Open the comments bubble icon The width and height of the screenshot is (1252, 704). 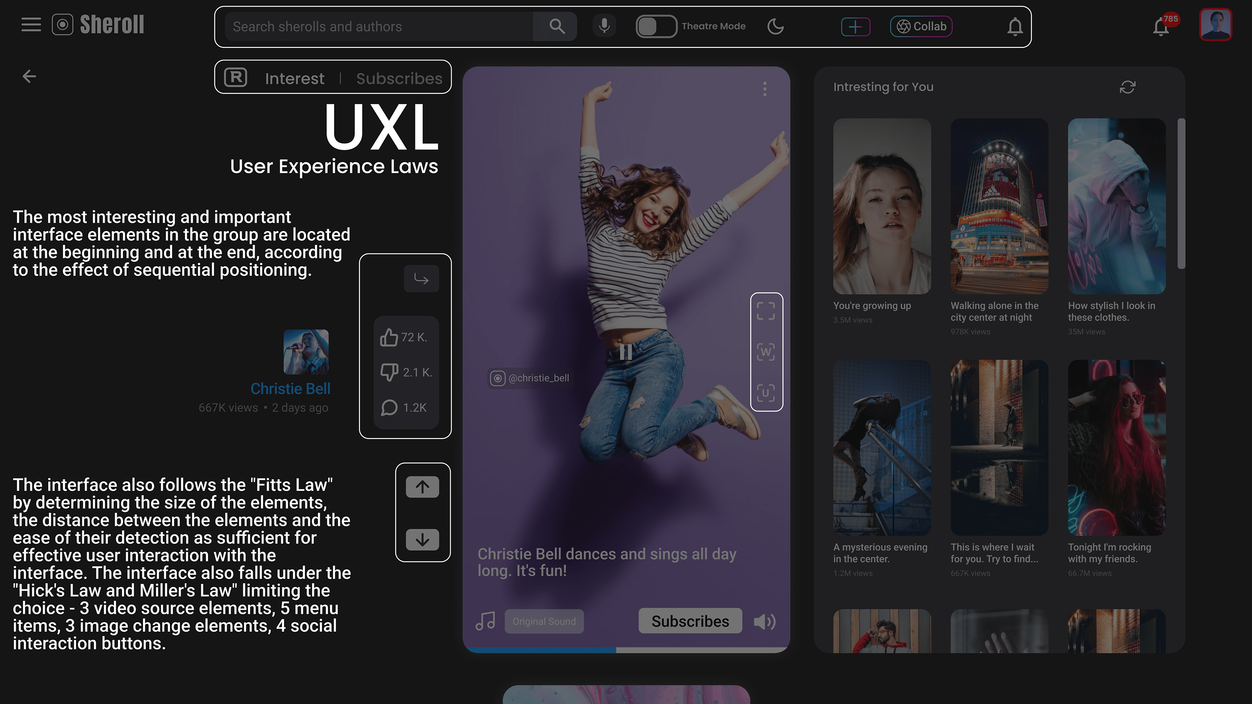point(389,407)
